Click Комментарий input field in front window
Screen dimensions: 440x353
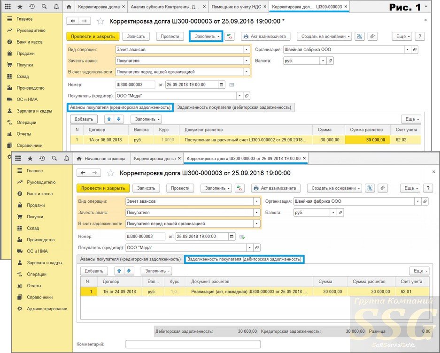pos(193,344)
